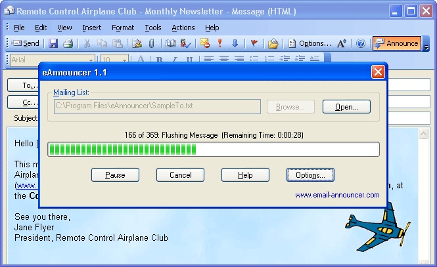Viewport: 437px width, 267px height.
Task: Click the Pause button in eAnnouncer
Action: pyautogui.click(x=115, y=175)
